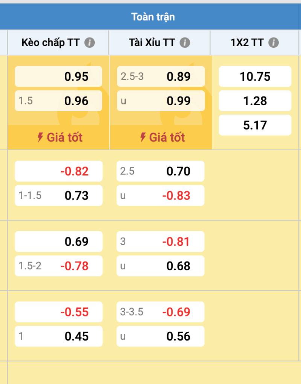Choose over 2.5 odds 0.70
The width and height of the screenshot is (301, 384).
(x=161, y=171)
